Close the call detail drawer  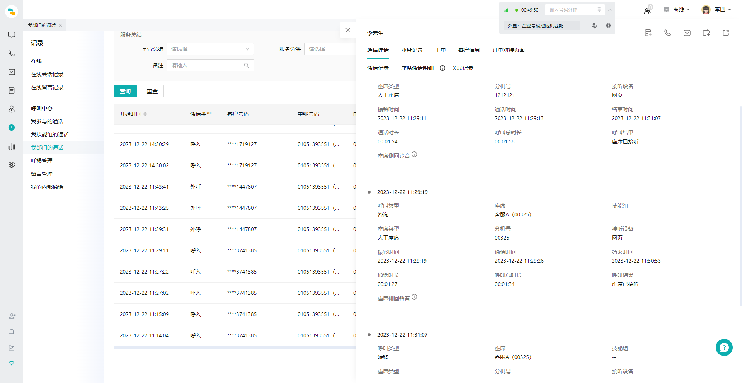[348, 30]
